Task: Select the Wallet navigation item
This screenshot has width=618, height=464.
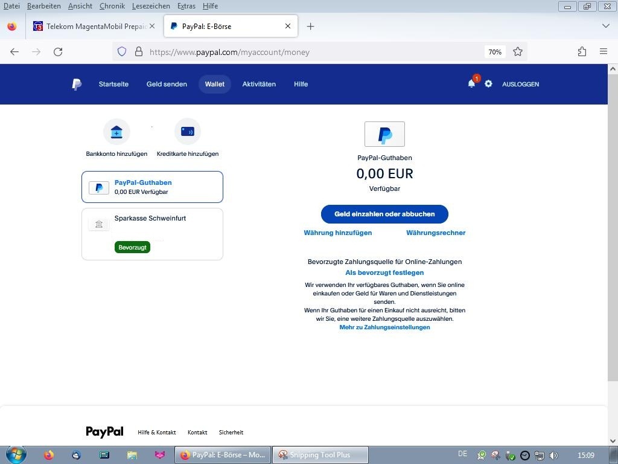Action: pos(215,84)
